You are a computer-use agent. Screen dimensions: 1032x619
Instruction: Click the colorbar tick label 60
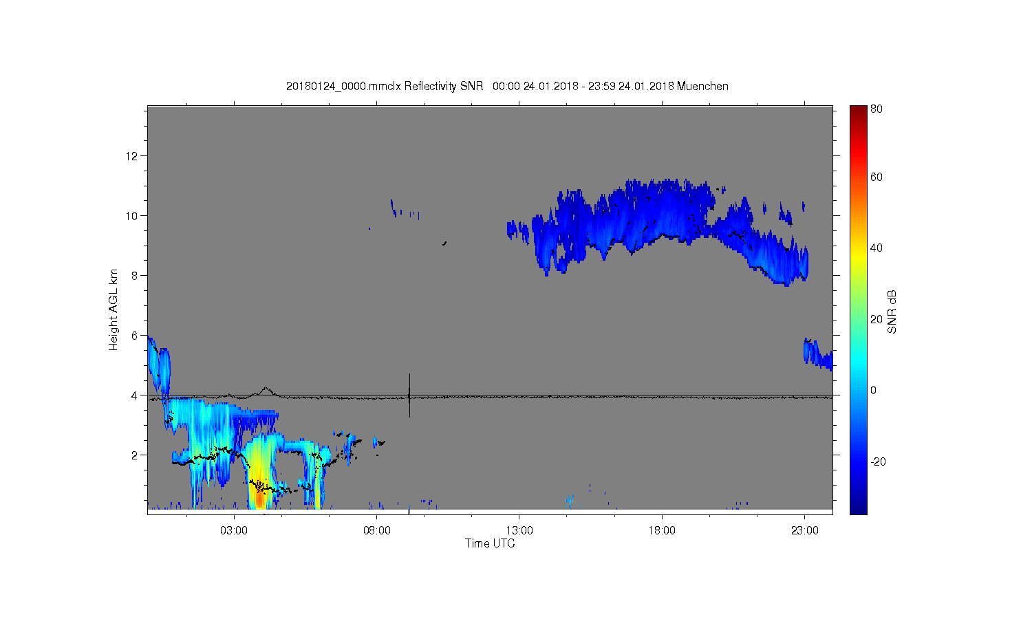coord(877,177)
